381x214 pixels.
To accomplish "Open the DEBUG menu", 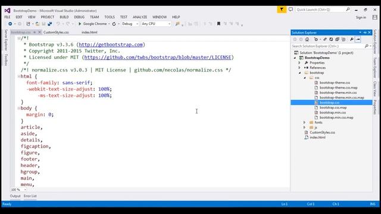I will (79, 17).
